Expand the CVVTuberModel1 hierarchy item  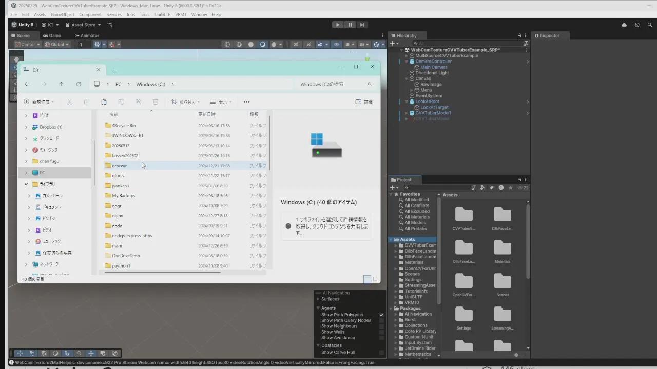coord(407,113)
